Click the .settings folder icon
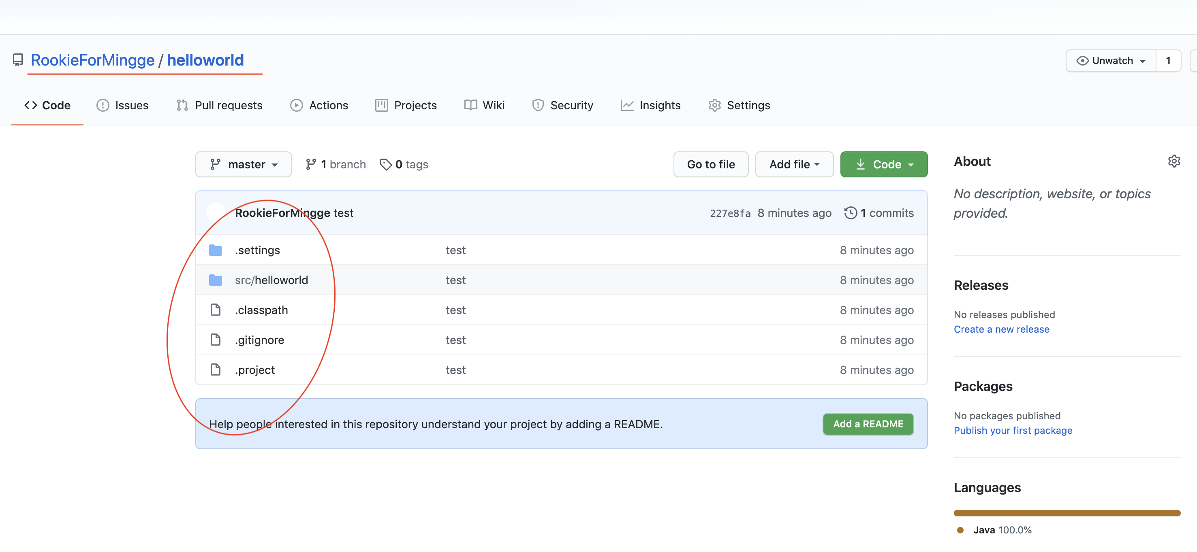Screen dimensions: 1197x552 coord(216,250)
